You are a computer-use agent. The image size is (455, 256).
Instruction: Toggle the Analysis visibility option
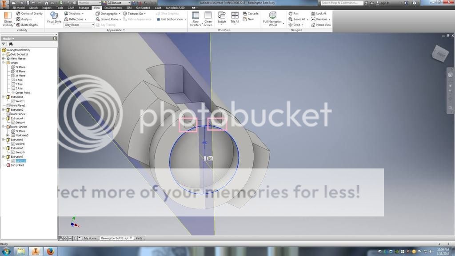click(19, 19)
